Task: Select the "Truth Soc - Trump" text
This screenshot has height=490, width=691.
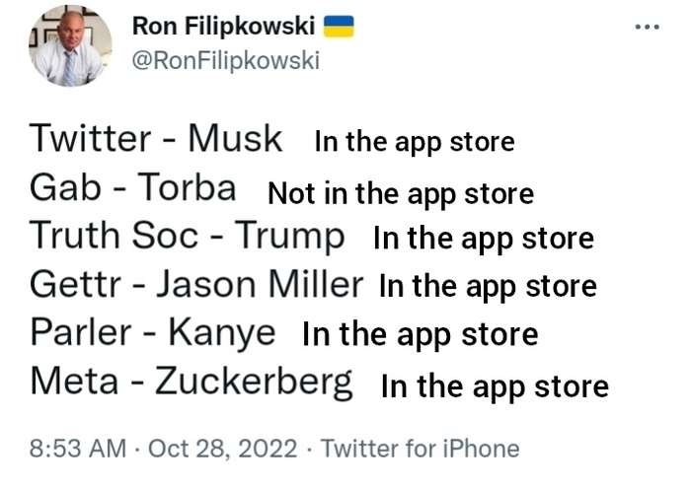Action: (x=188, y=236)
